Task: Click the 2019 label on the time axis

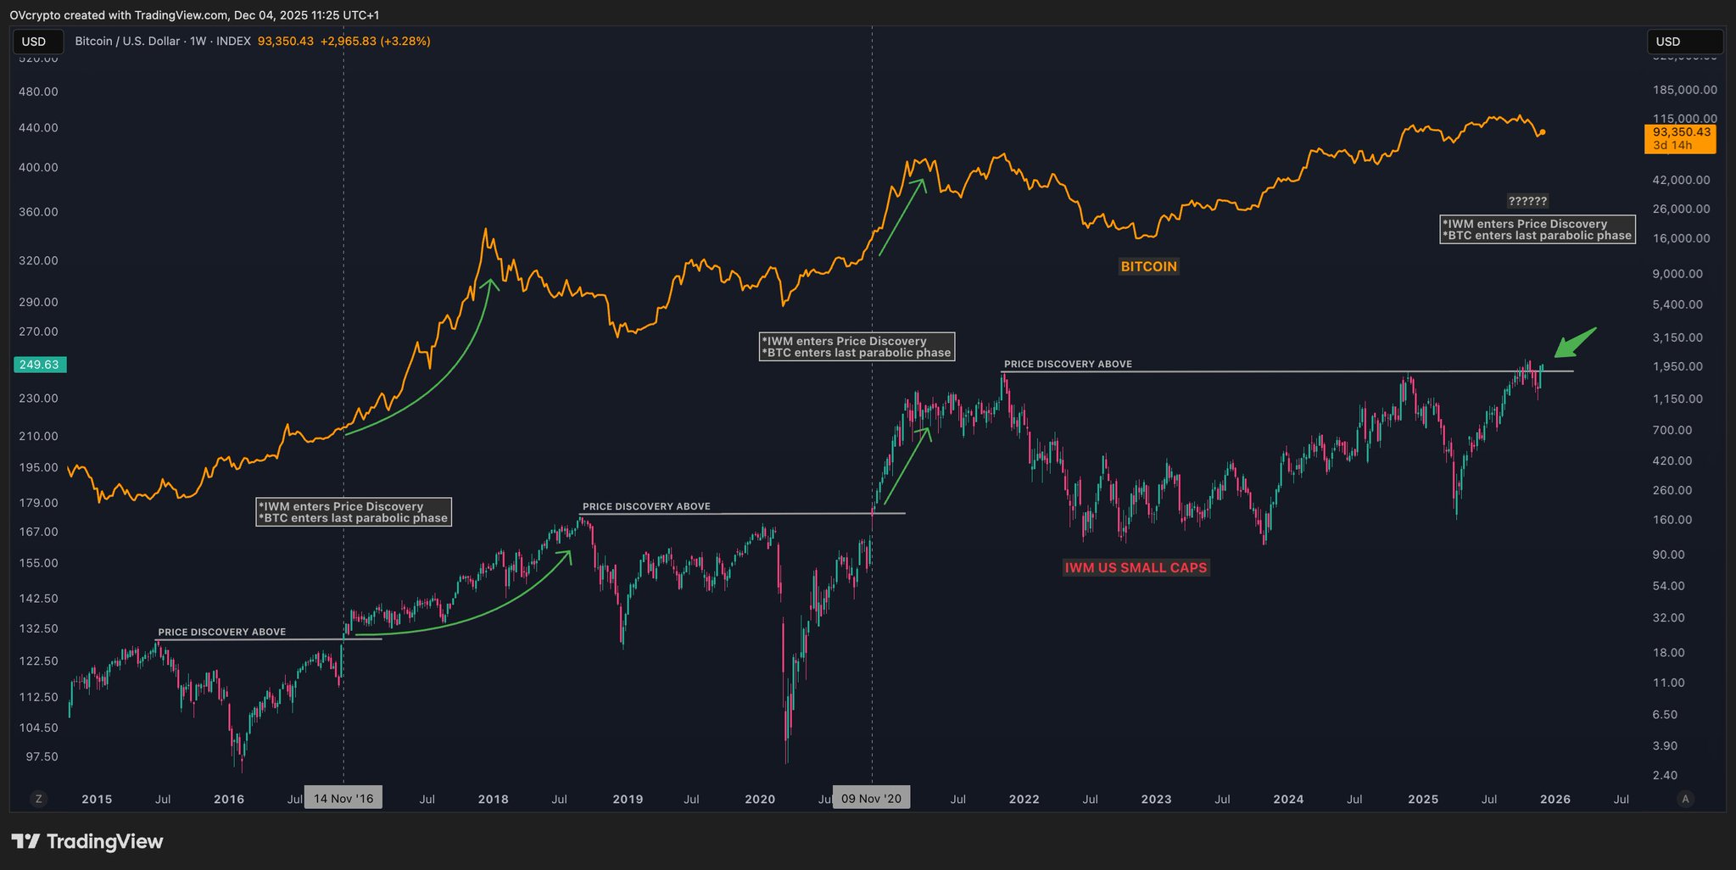Action: (628, 799)
